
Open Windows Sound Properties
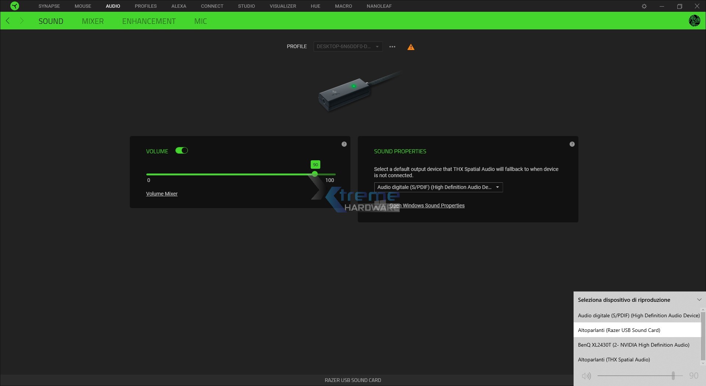pos(427,205)
